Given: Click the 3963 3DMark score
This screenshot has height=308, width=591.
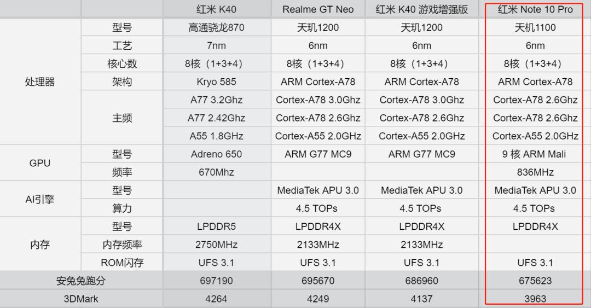Looking at the screenshot, I should [535, 299].
